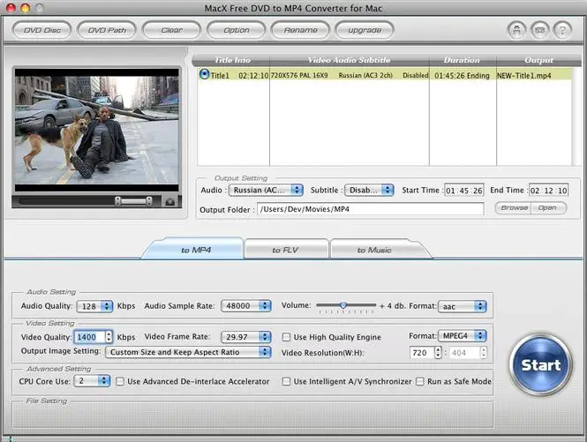Click the DVD Disc button
Image resolution: width=587 pixels, height=442 pixels.
click(x=42, y=30)
